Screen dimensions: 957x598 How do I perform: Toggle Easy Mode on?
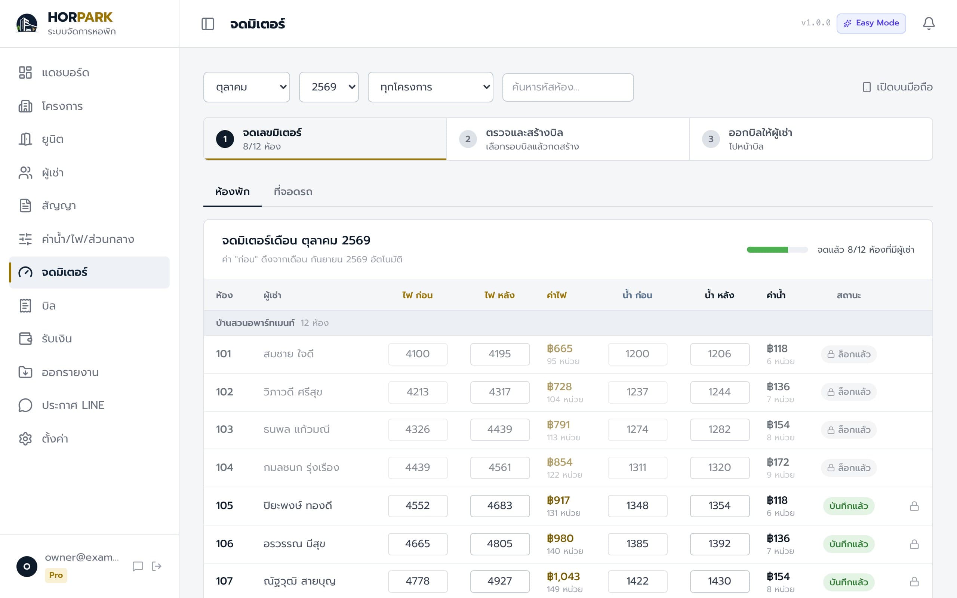pos(871,23)
